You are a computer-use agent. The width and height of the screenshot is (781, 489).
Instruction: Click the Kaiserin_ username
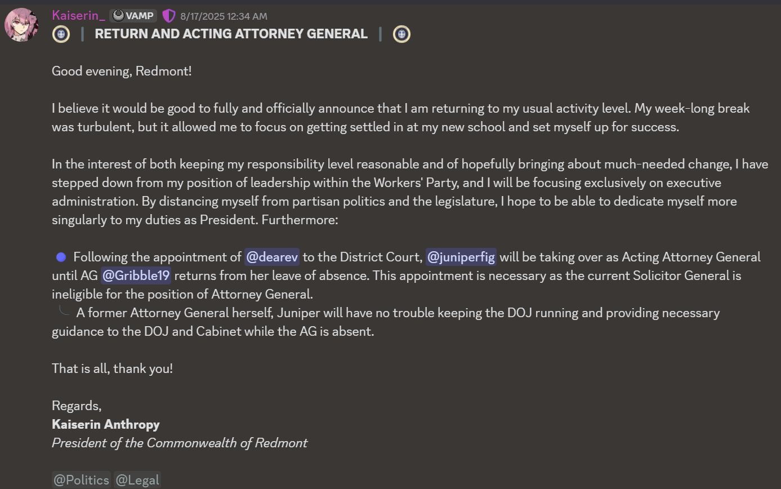point(78,16)
